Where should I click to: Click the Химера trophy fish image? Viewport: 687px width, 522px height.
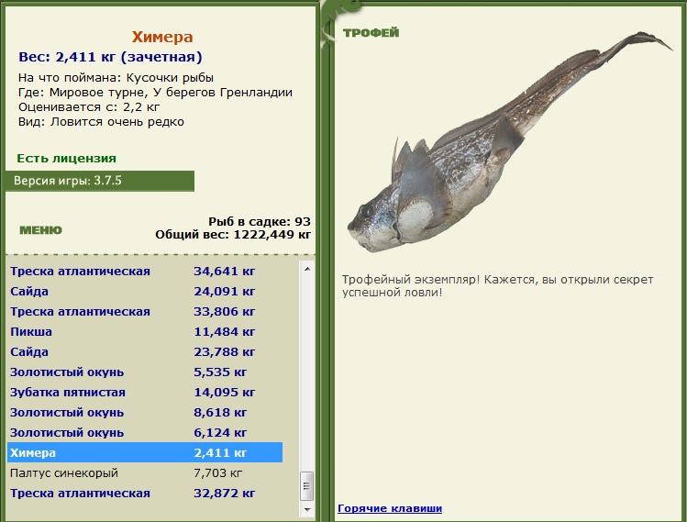pyautogui.click(x=508, y=142)
